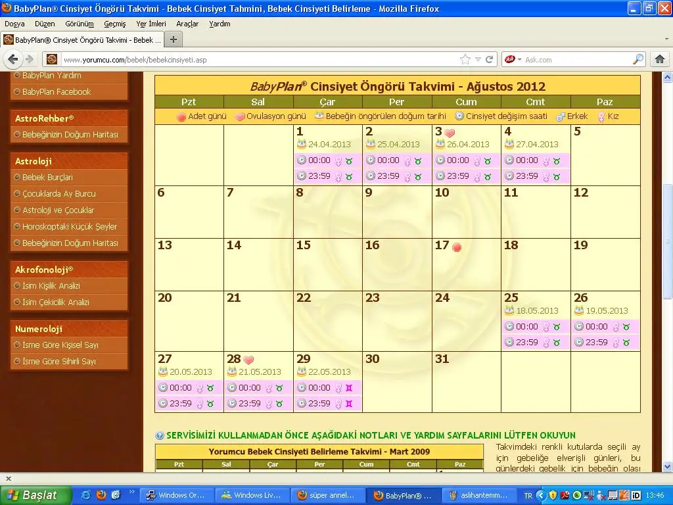This screenshot has width=673, height=505.
Task: Switch to aslıhantemm... taskbar window
Action: click(x=478, y=495)
